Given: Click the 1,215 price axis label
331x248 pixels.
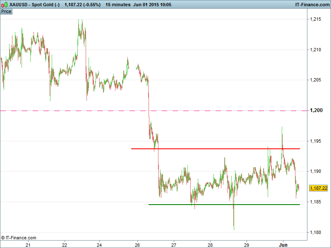Looking at the screenshot, I should point(316,19).
